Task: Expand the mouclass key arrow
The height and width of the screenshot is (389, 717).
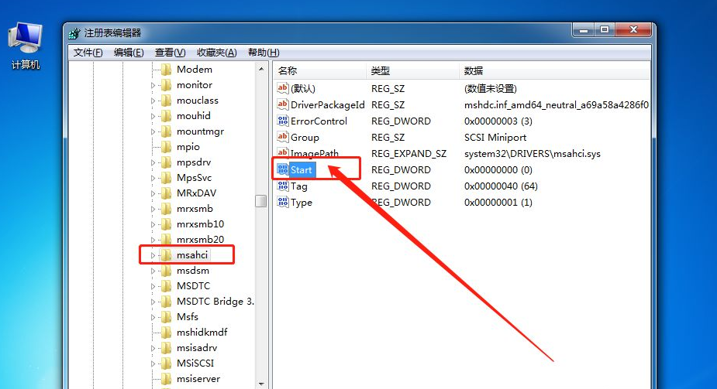Action: (x=153, y=101)
